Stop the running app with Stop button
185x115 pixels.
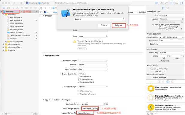(21, 3)
